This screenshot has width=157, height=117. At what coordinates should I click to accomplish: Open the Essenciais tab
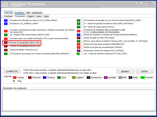(8, 13)
